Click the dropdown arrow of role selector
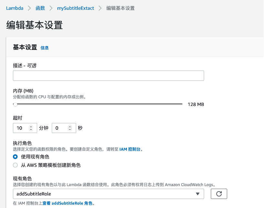Screen dimensions: 264x208 coord(198,194)
